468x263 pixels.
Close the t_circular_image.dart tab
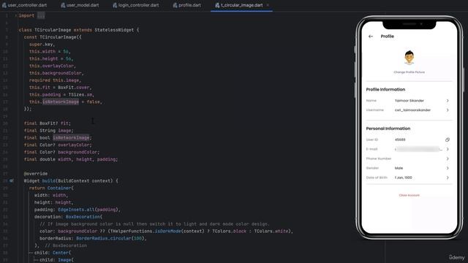268,5
